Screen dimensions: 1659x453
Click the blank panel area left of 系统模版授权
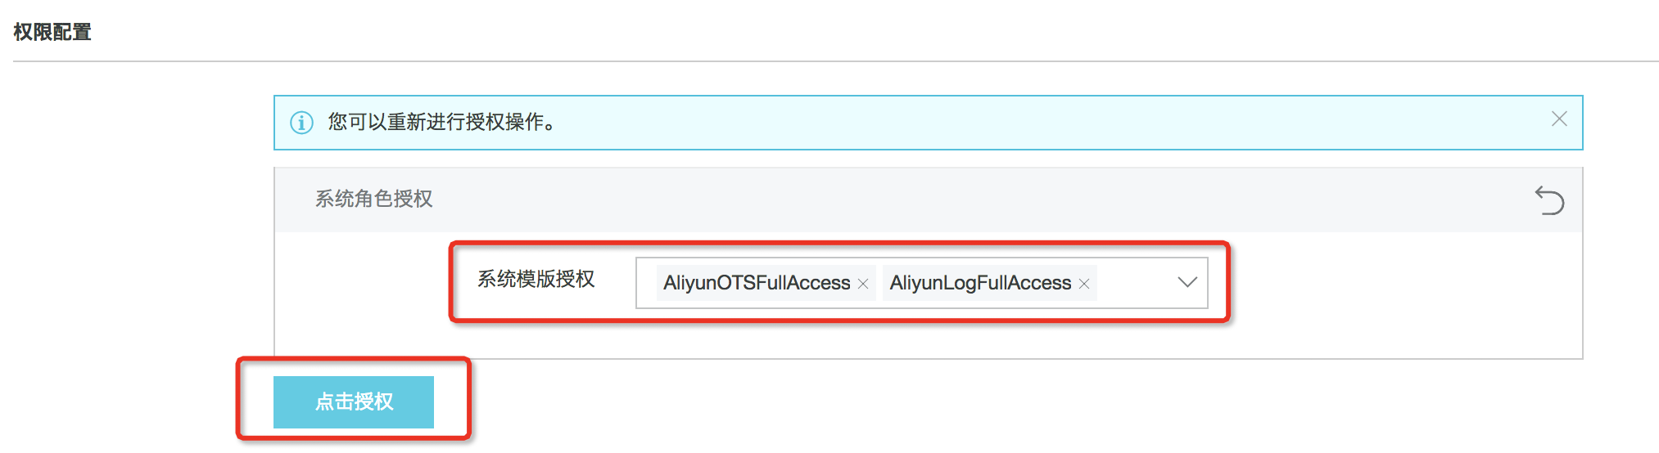tap(360, 282)
